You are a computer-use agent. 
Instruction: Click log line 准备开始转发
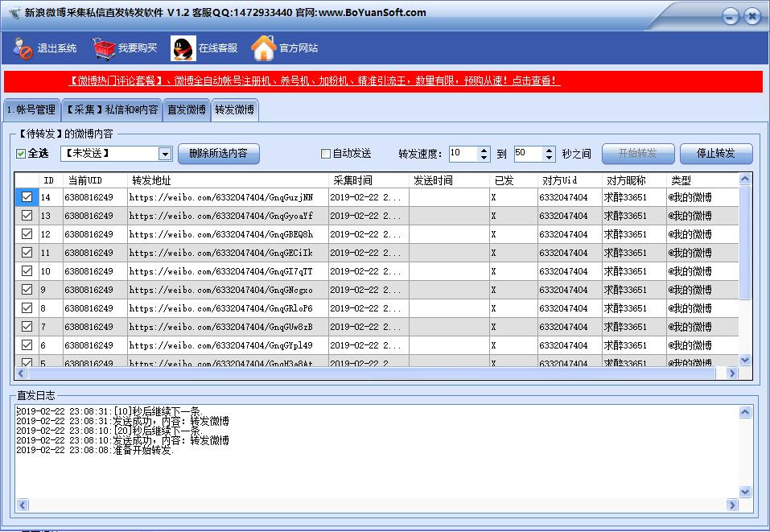[95, 450]
